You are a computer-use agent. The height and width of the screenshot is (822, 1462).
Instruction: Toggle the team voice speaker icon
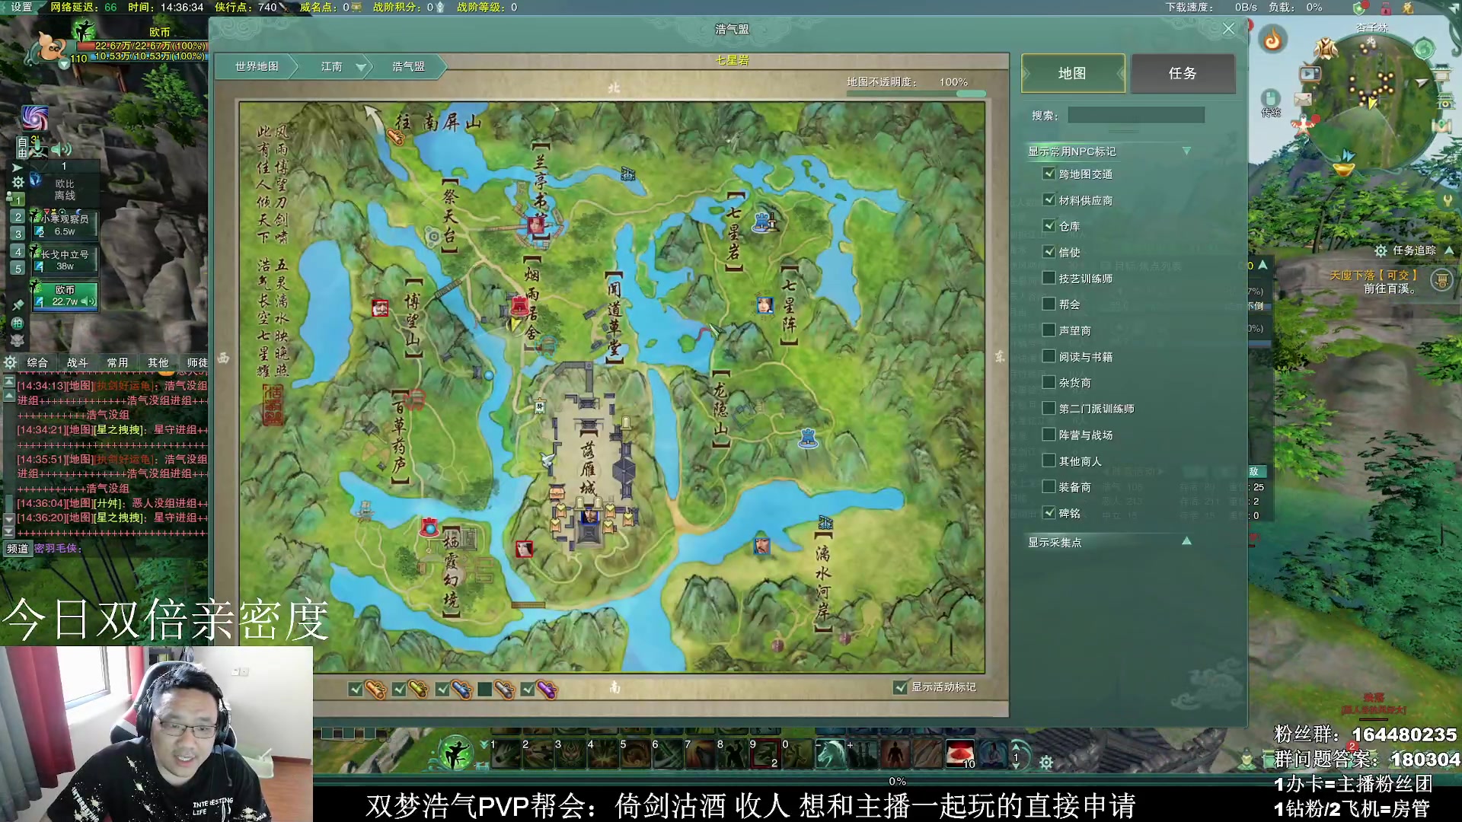tap(62, 149)
